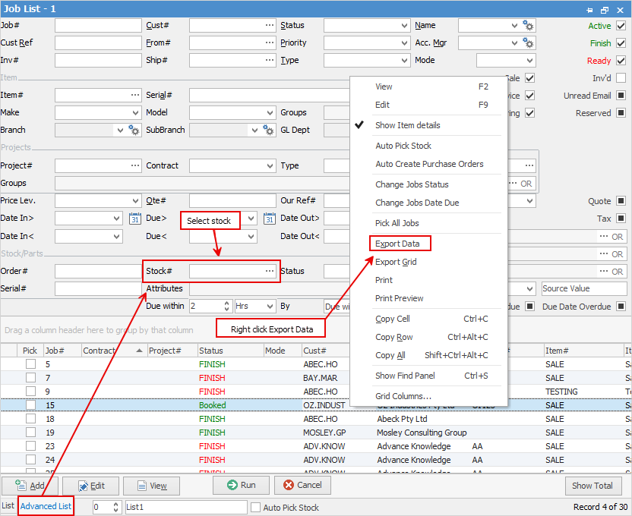This screenshot has height=516, width=632.
Task: Toggle the Active checkbox
Action: point(621,26)
